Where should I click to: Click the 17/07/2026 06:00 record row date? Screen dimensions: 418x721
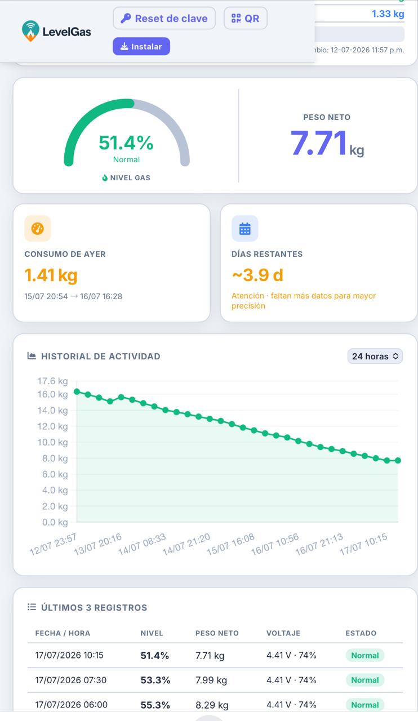tap(71, 705)
